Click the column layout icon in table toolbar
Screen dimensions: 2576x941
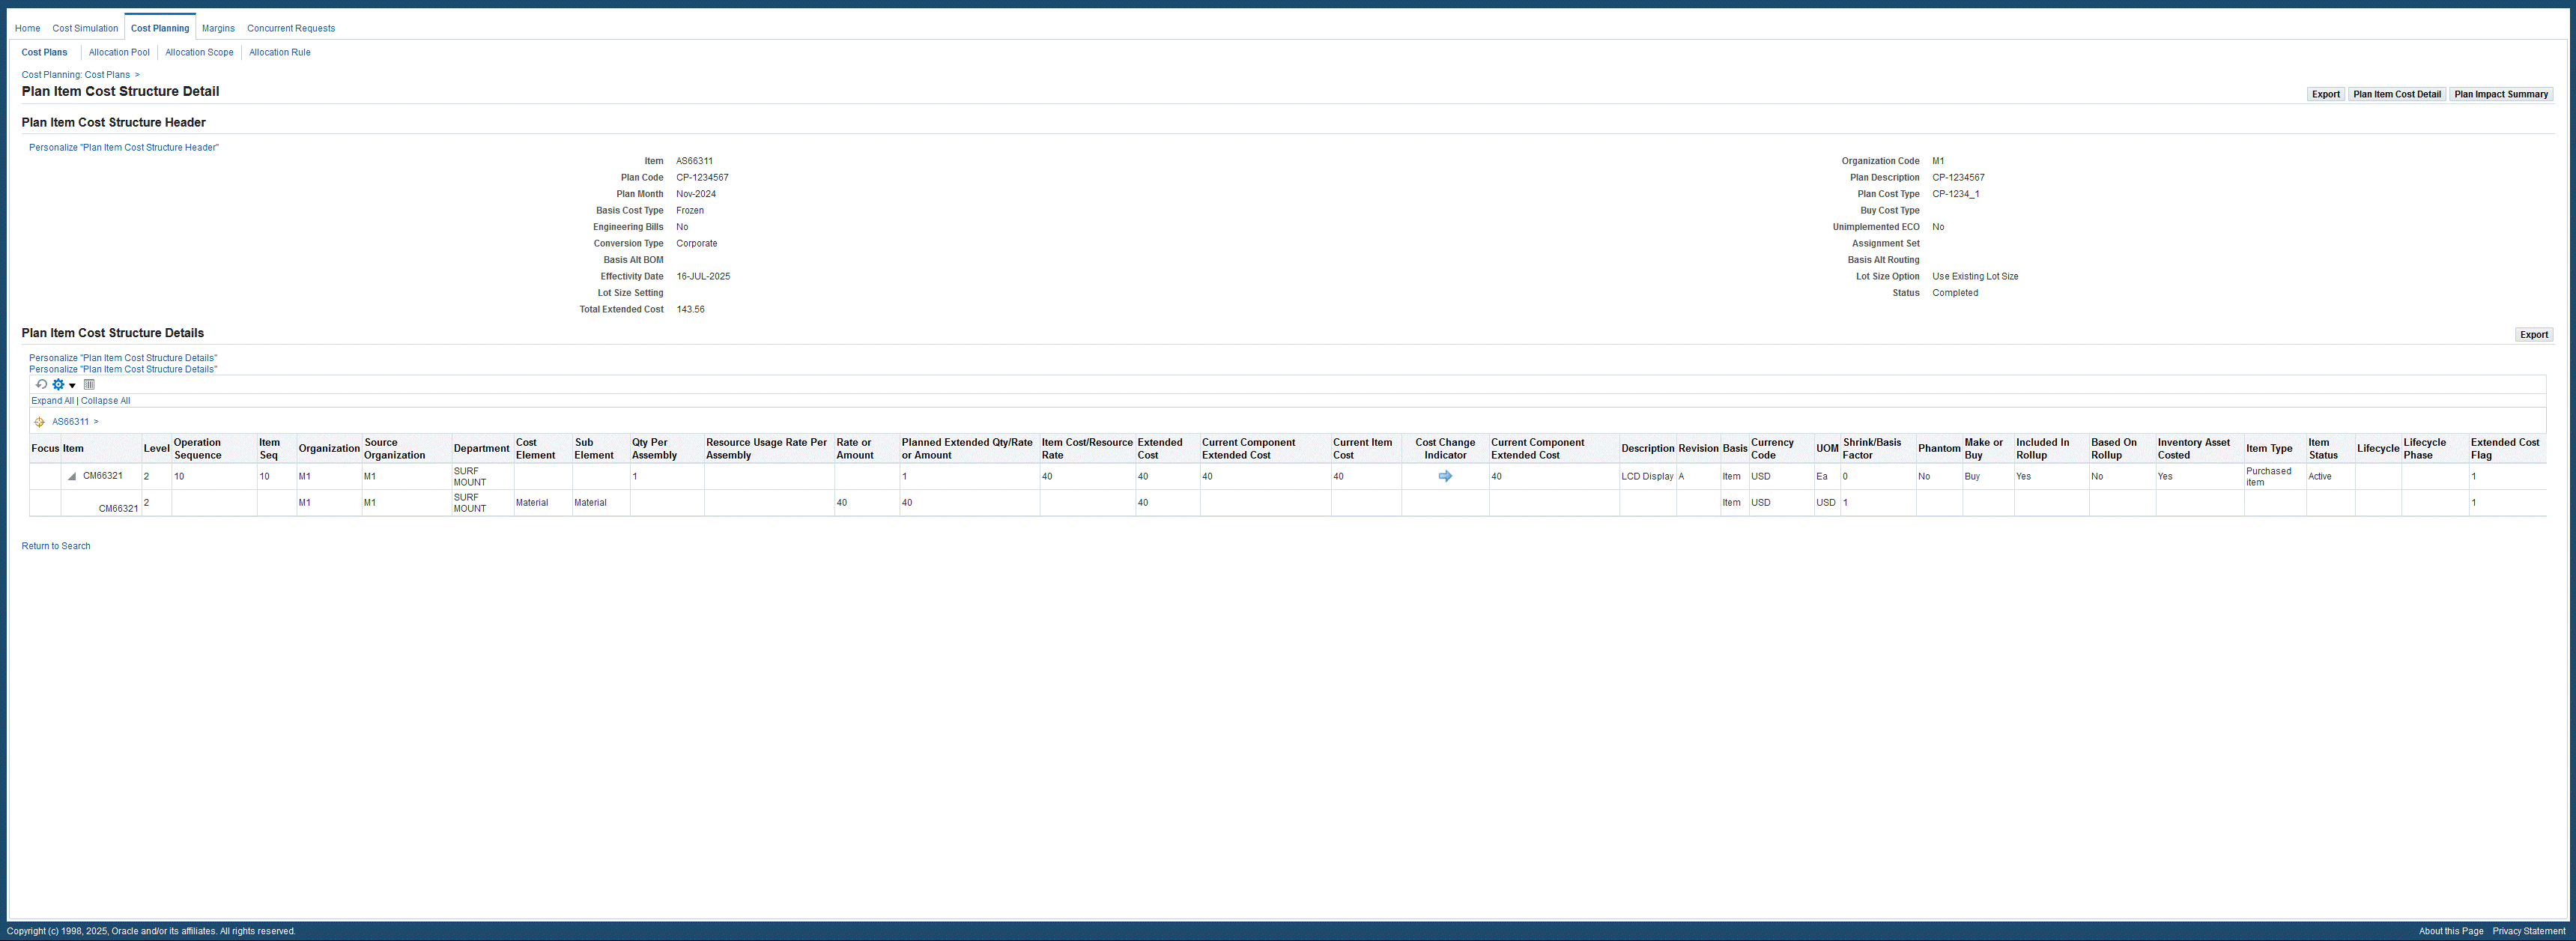(89, 385)
